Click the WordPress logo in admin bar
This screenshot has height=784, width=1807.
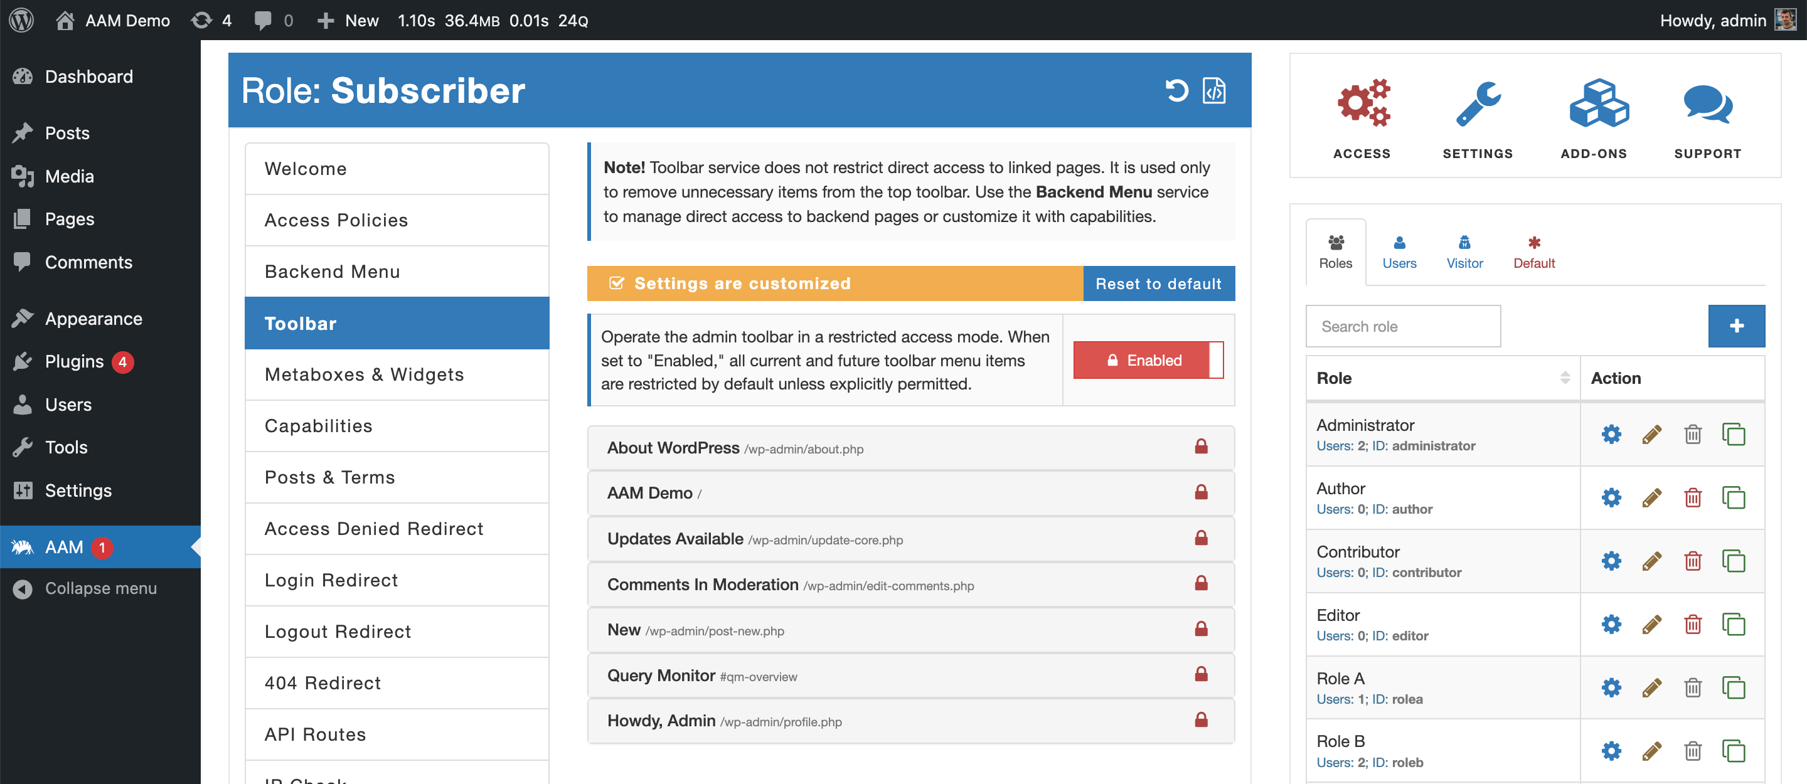pyautogui.click(x=22, y=19)
